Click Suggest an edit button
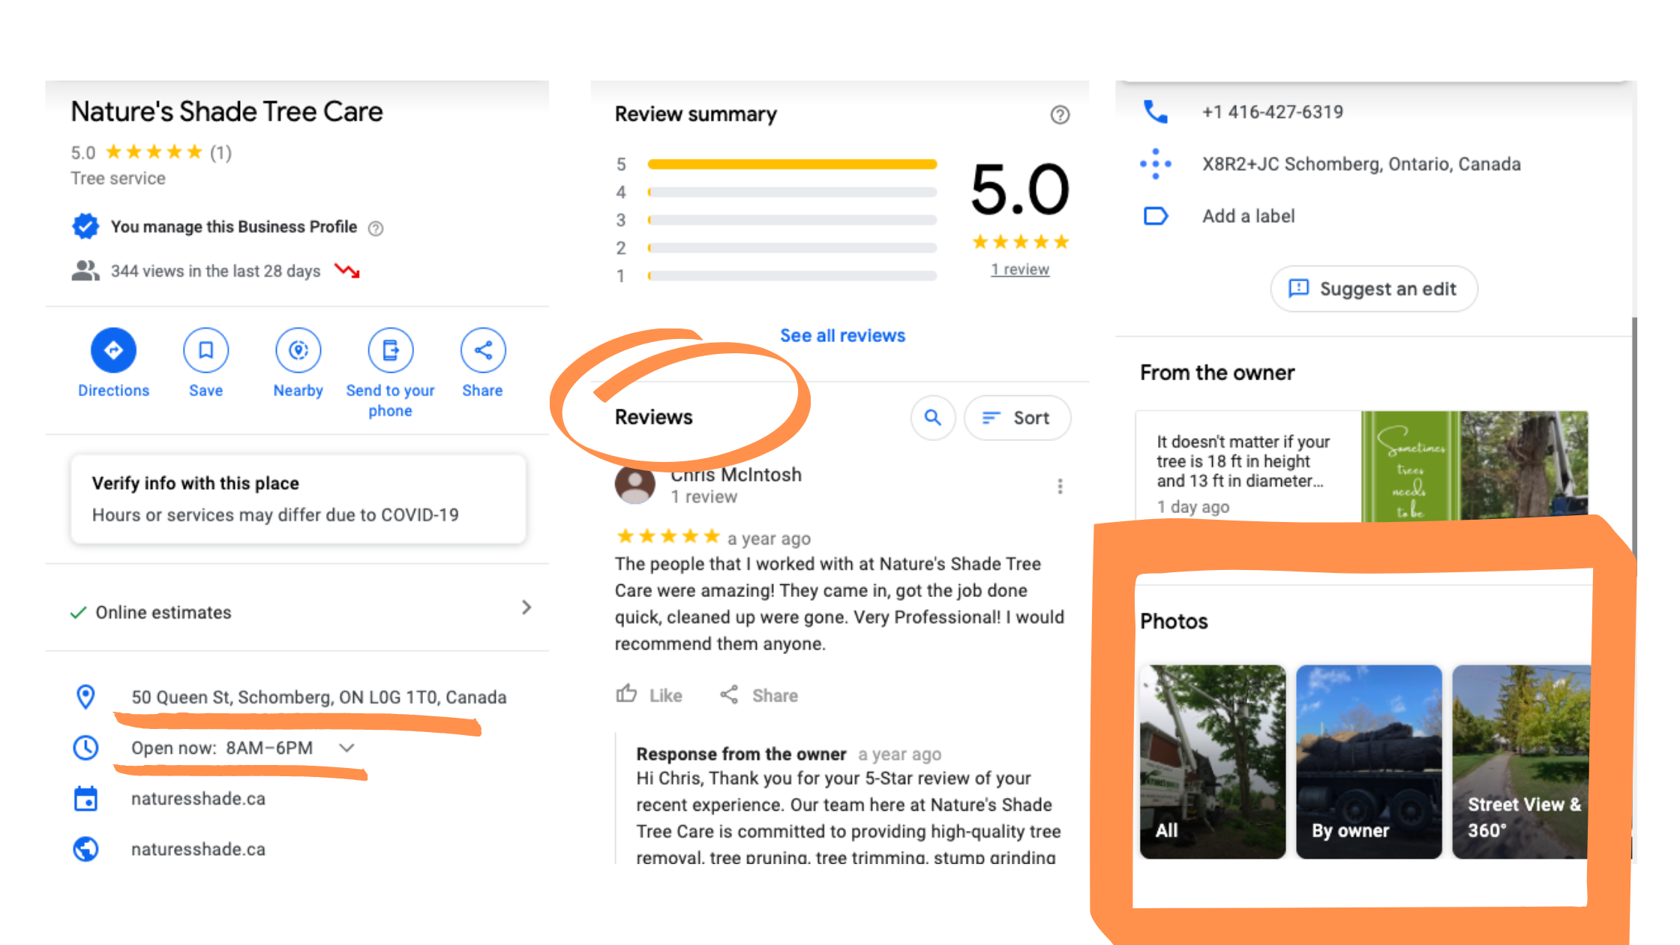The image size is (1680, 945). point(1374,289)
